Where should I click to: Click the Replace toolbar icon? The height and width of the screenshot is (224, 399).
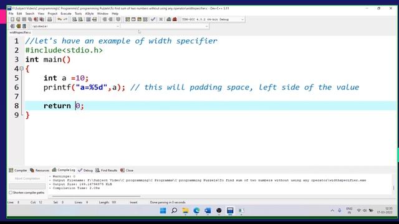(80, 19)
